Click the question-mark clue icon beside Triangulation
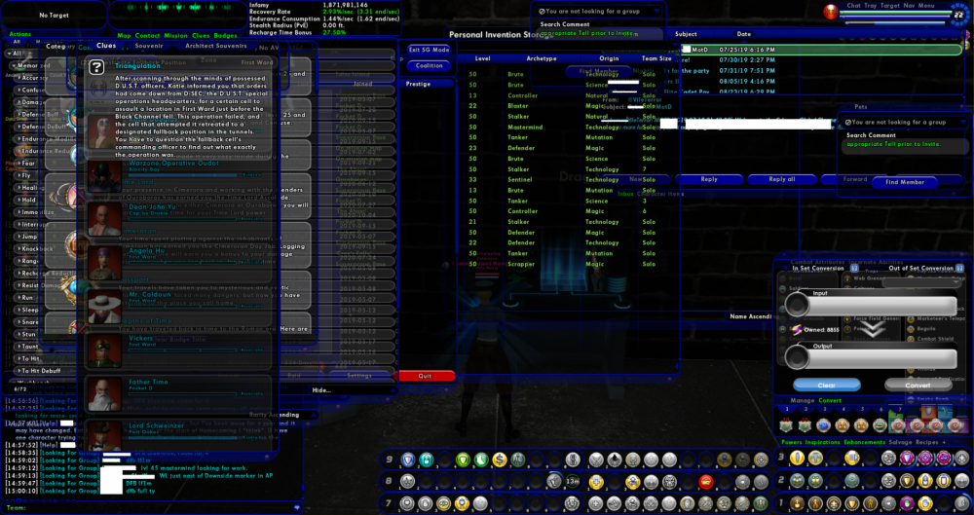The height and width of the screenshot is (515, 974). [x=96, y=67]
